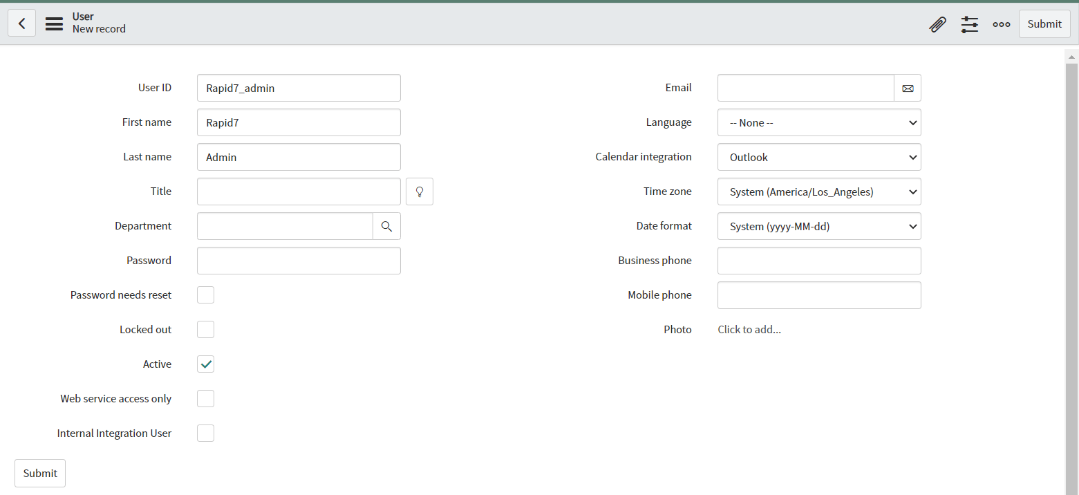
Task: Open the Language dropdown
Action: tap(818, 123)
